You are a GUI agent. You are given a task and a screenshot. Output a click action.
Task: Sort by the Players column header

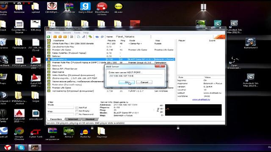[111, 41]
